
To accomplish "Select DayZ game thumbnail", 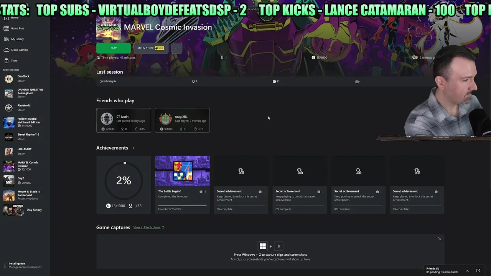I will (x=9, y=181).
